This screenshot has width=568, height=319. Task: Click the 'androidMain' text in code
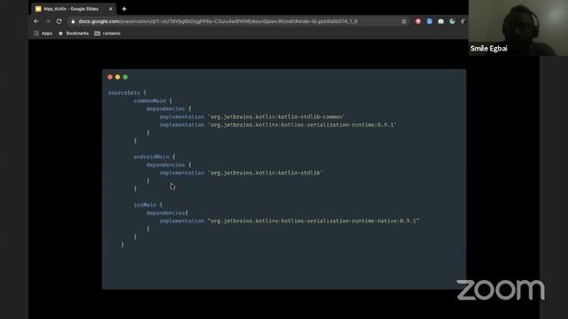(x=151, y=157)
